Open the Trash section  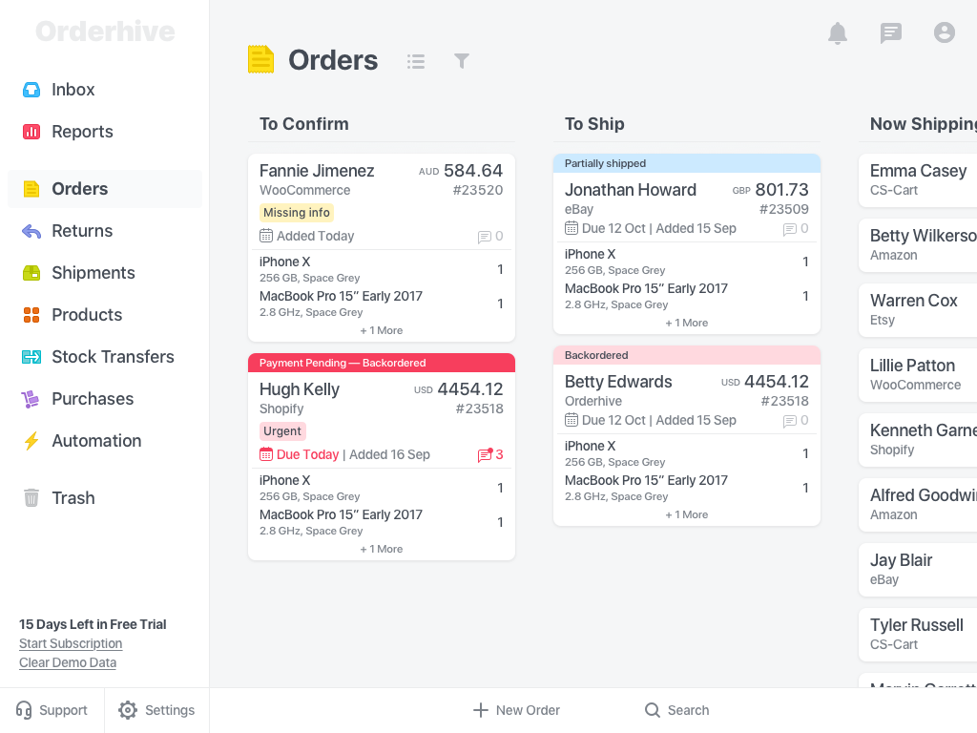(x=73, y=498)
